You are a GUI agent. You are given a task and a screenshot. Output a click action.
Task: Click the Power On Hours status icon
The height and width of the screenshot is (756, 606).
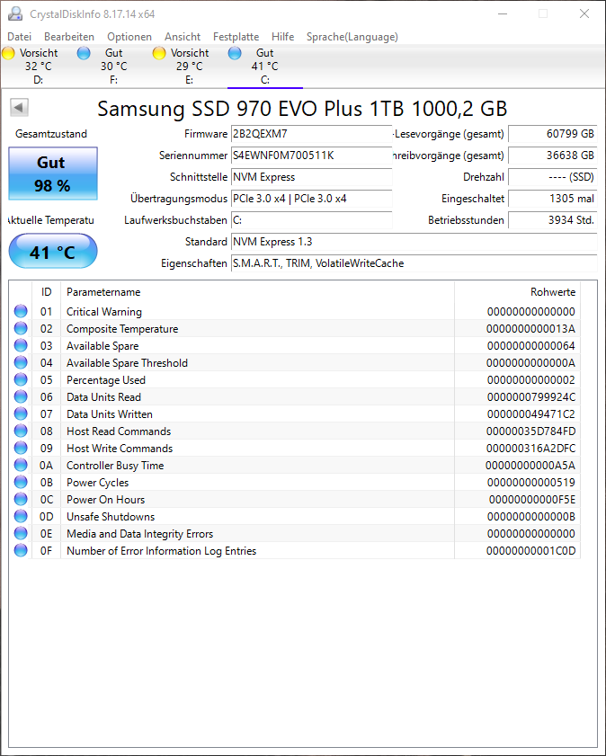click(21, 500)
